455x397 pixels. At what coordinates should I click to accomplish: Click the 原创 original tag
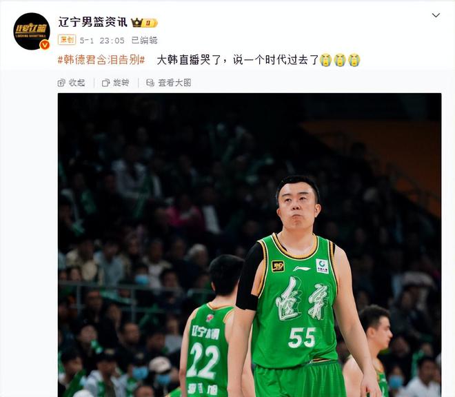(x=67, y=40)
